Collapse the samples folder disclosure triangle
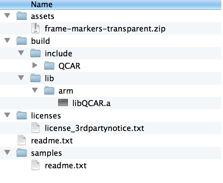The image size is (223, 183). coord(7,152)
